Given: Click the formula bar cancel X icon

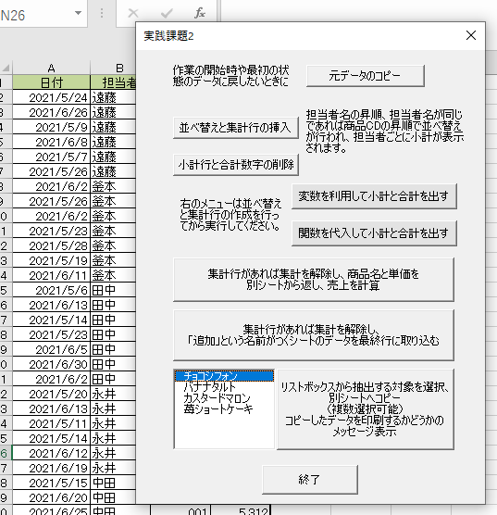Looking at the screenshot, I should [x=133, y=13].
